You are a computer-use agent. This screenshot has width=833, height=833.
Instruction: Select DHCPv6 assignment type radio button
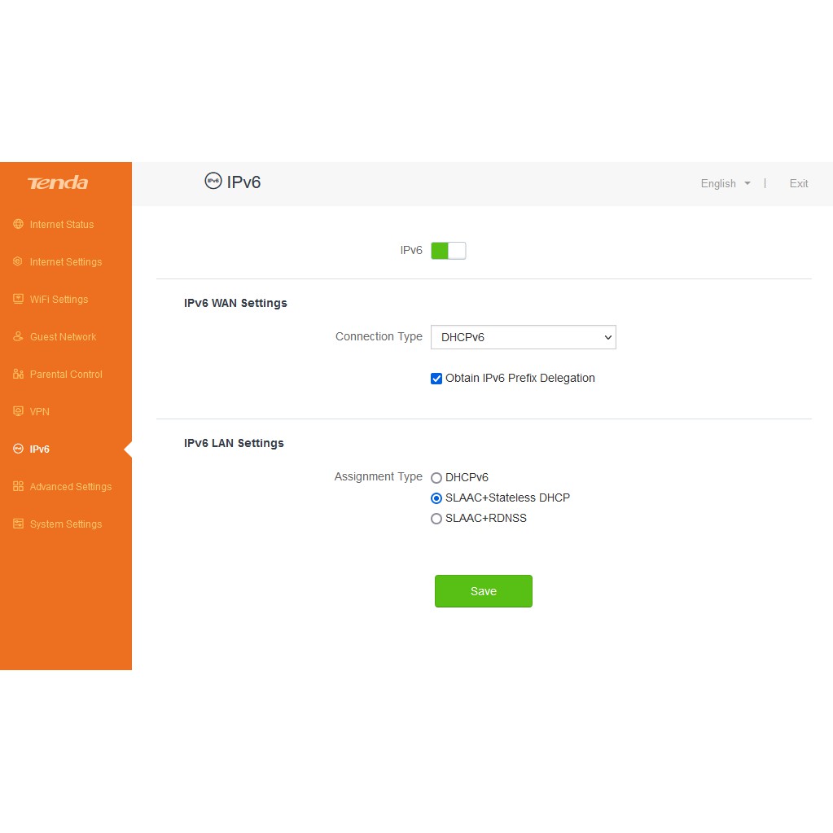[x=436, y=478]
